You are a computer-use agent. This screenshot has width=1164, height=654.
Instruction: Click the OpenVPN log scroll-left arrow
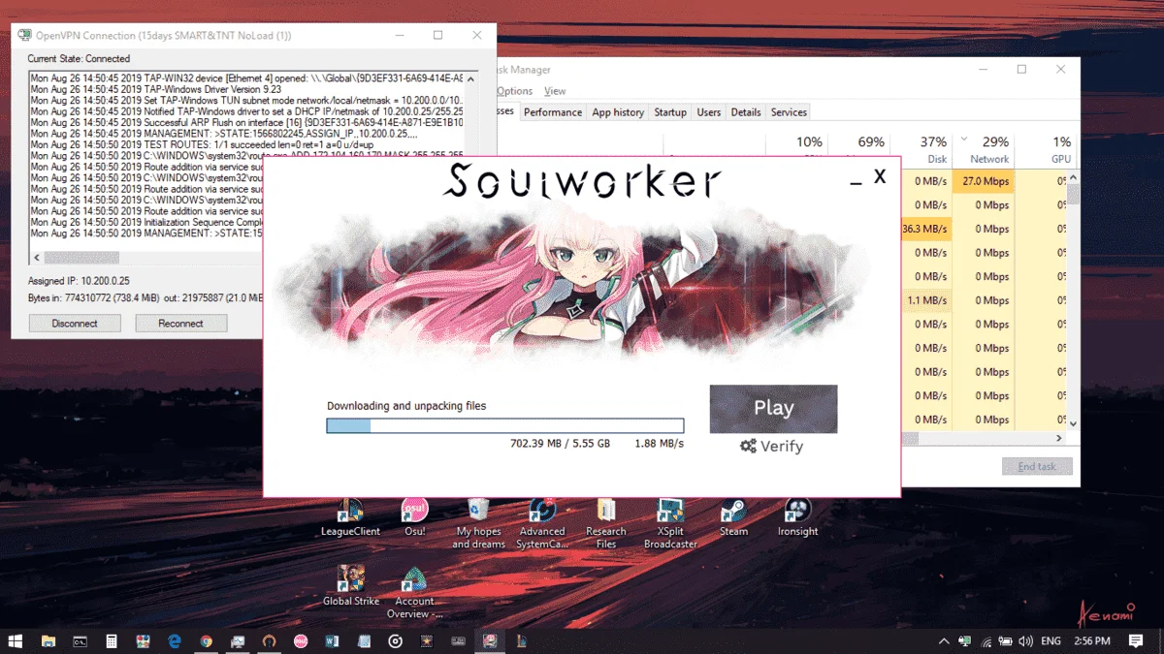click(37, 258)
